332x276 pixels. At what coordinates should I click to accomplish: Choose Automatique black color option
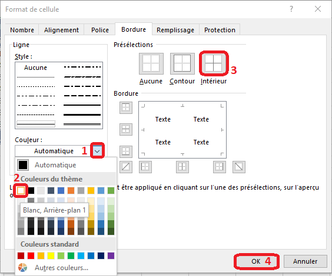click(x=66, y=165)
